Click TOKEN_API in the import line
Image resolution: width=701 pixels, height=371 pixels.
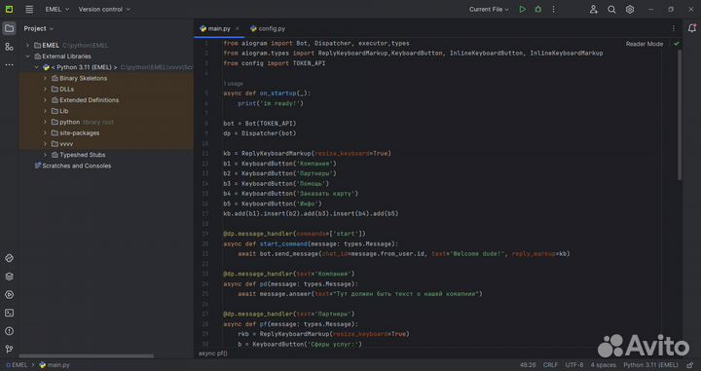[x=309, y=63]
